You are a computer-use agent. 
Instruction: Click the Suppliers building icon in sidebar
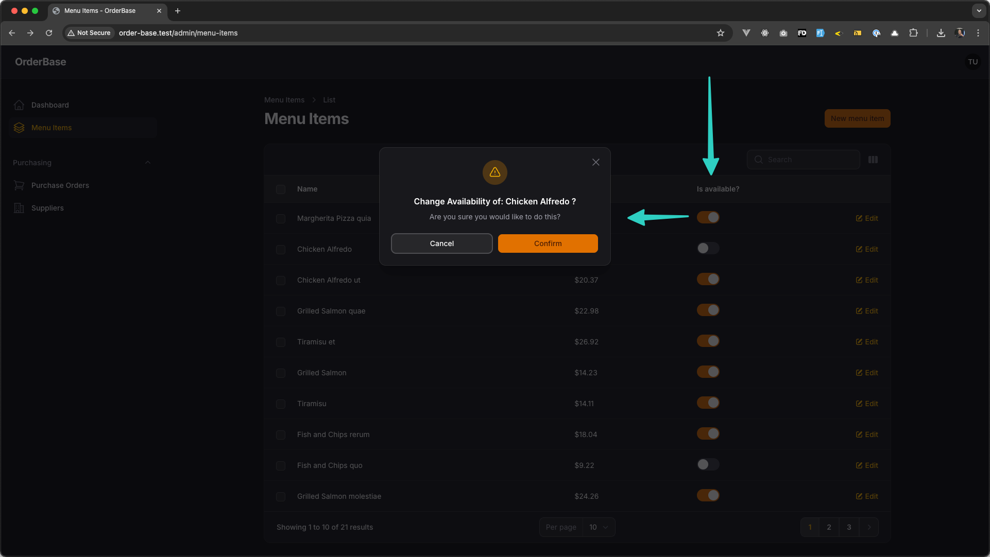coord(19,208)
